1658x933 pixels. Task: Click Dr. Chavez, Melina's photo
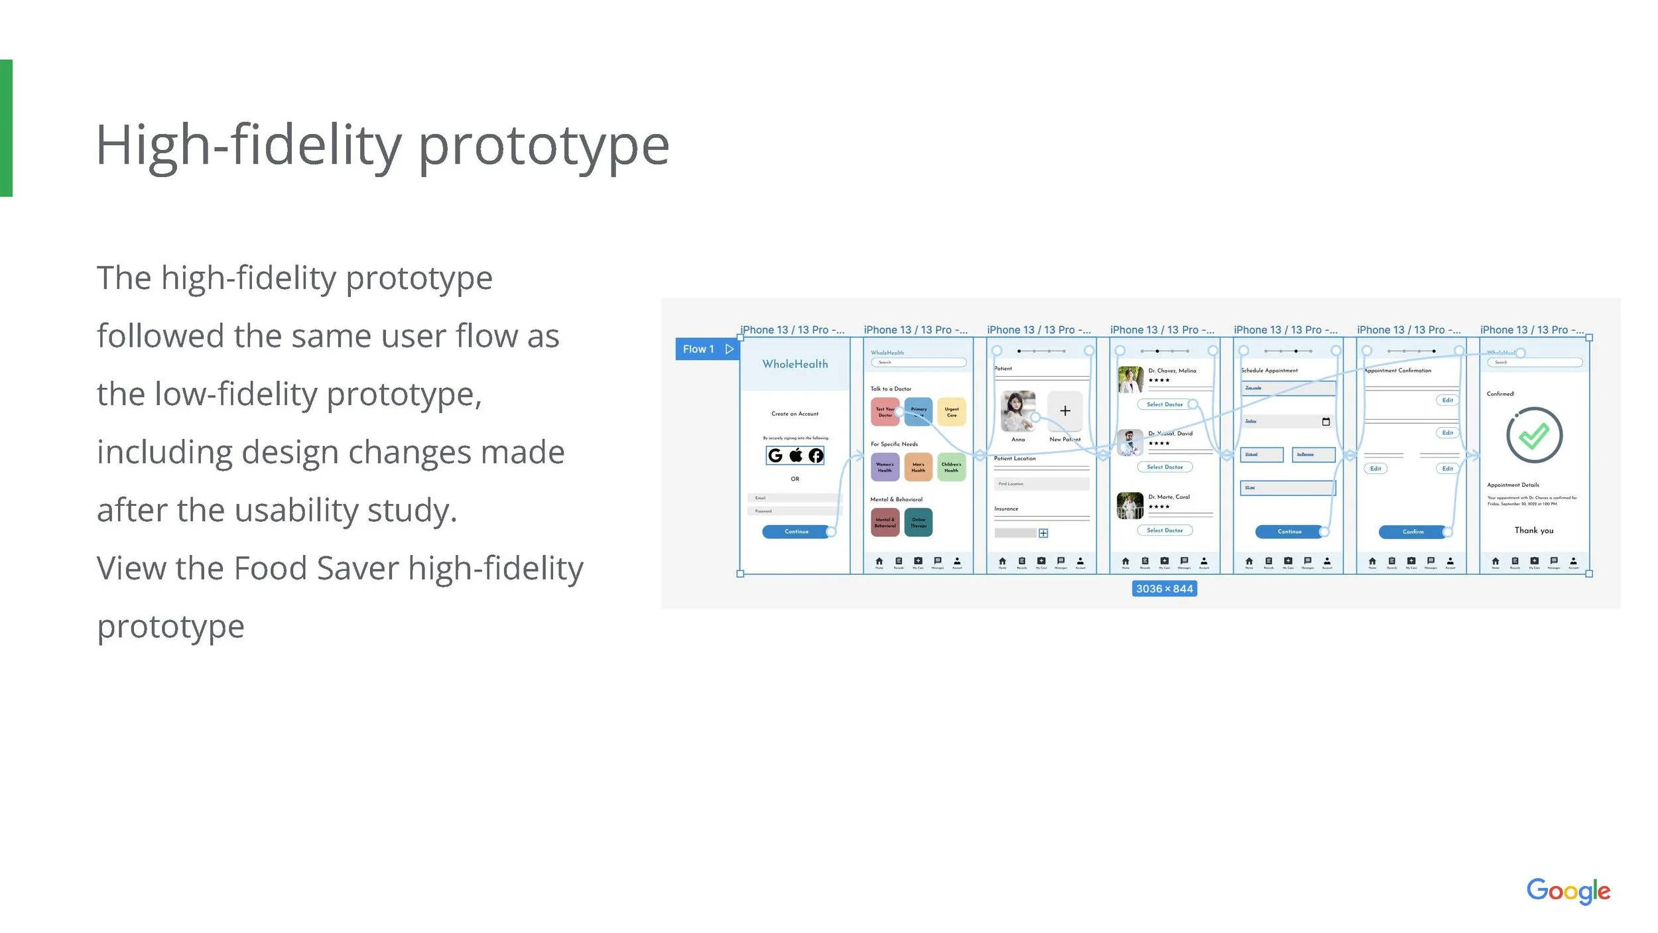(1130, 379)
